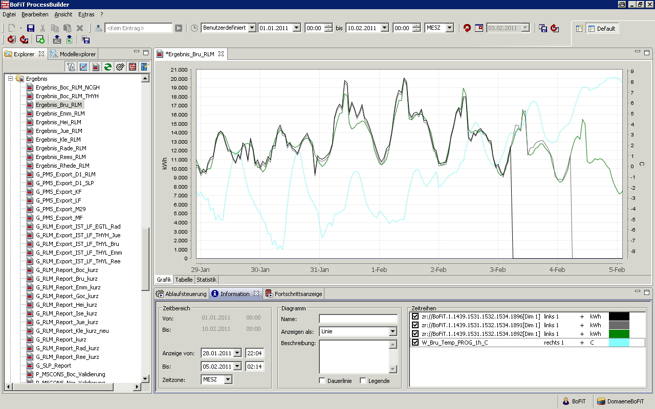Open the Benutzerdefiniert time range dropdown
The image size is (655, 409).
[x=251, y=28]
